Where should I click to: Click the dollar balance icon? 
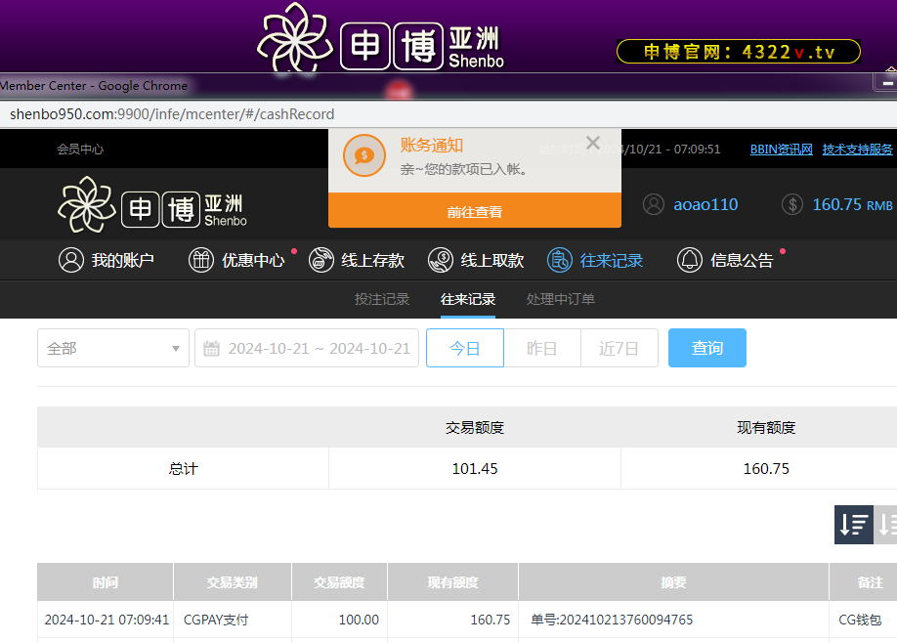click(x=792, y=204)
